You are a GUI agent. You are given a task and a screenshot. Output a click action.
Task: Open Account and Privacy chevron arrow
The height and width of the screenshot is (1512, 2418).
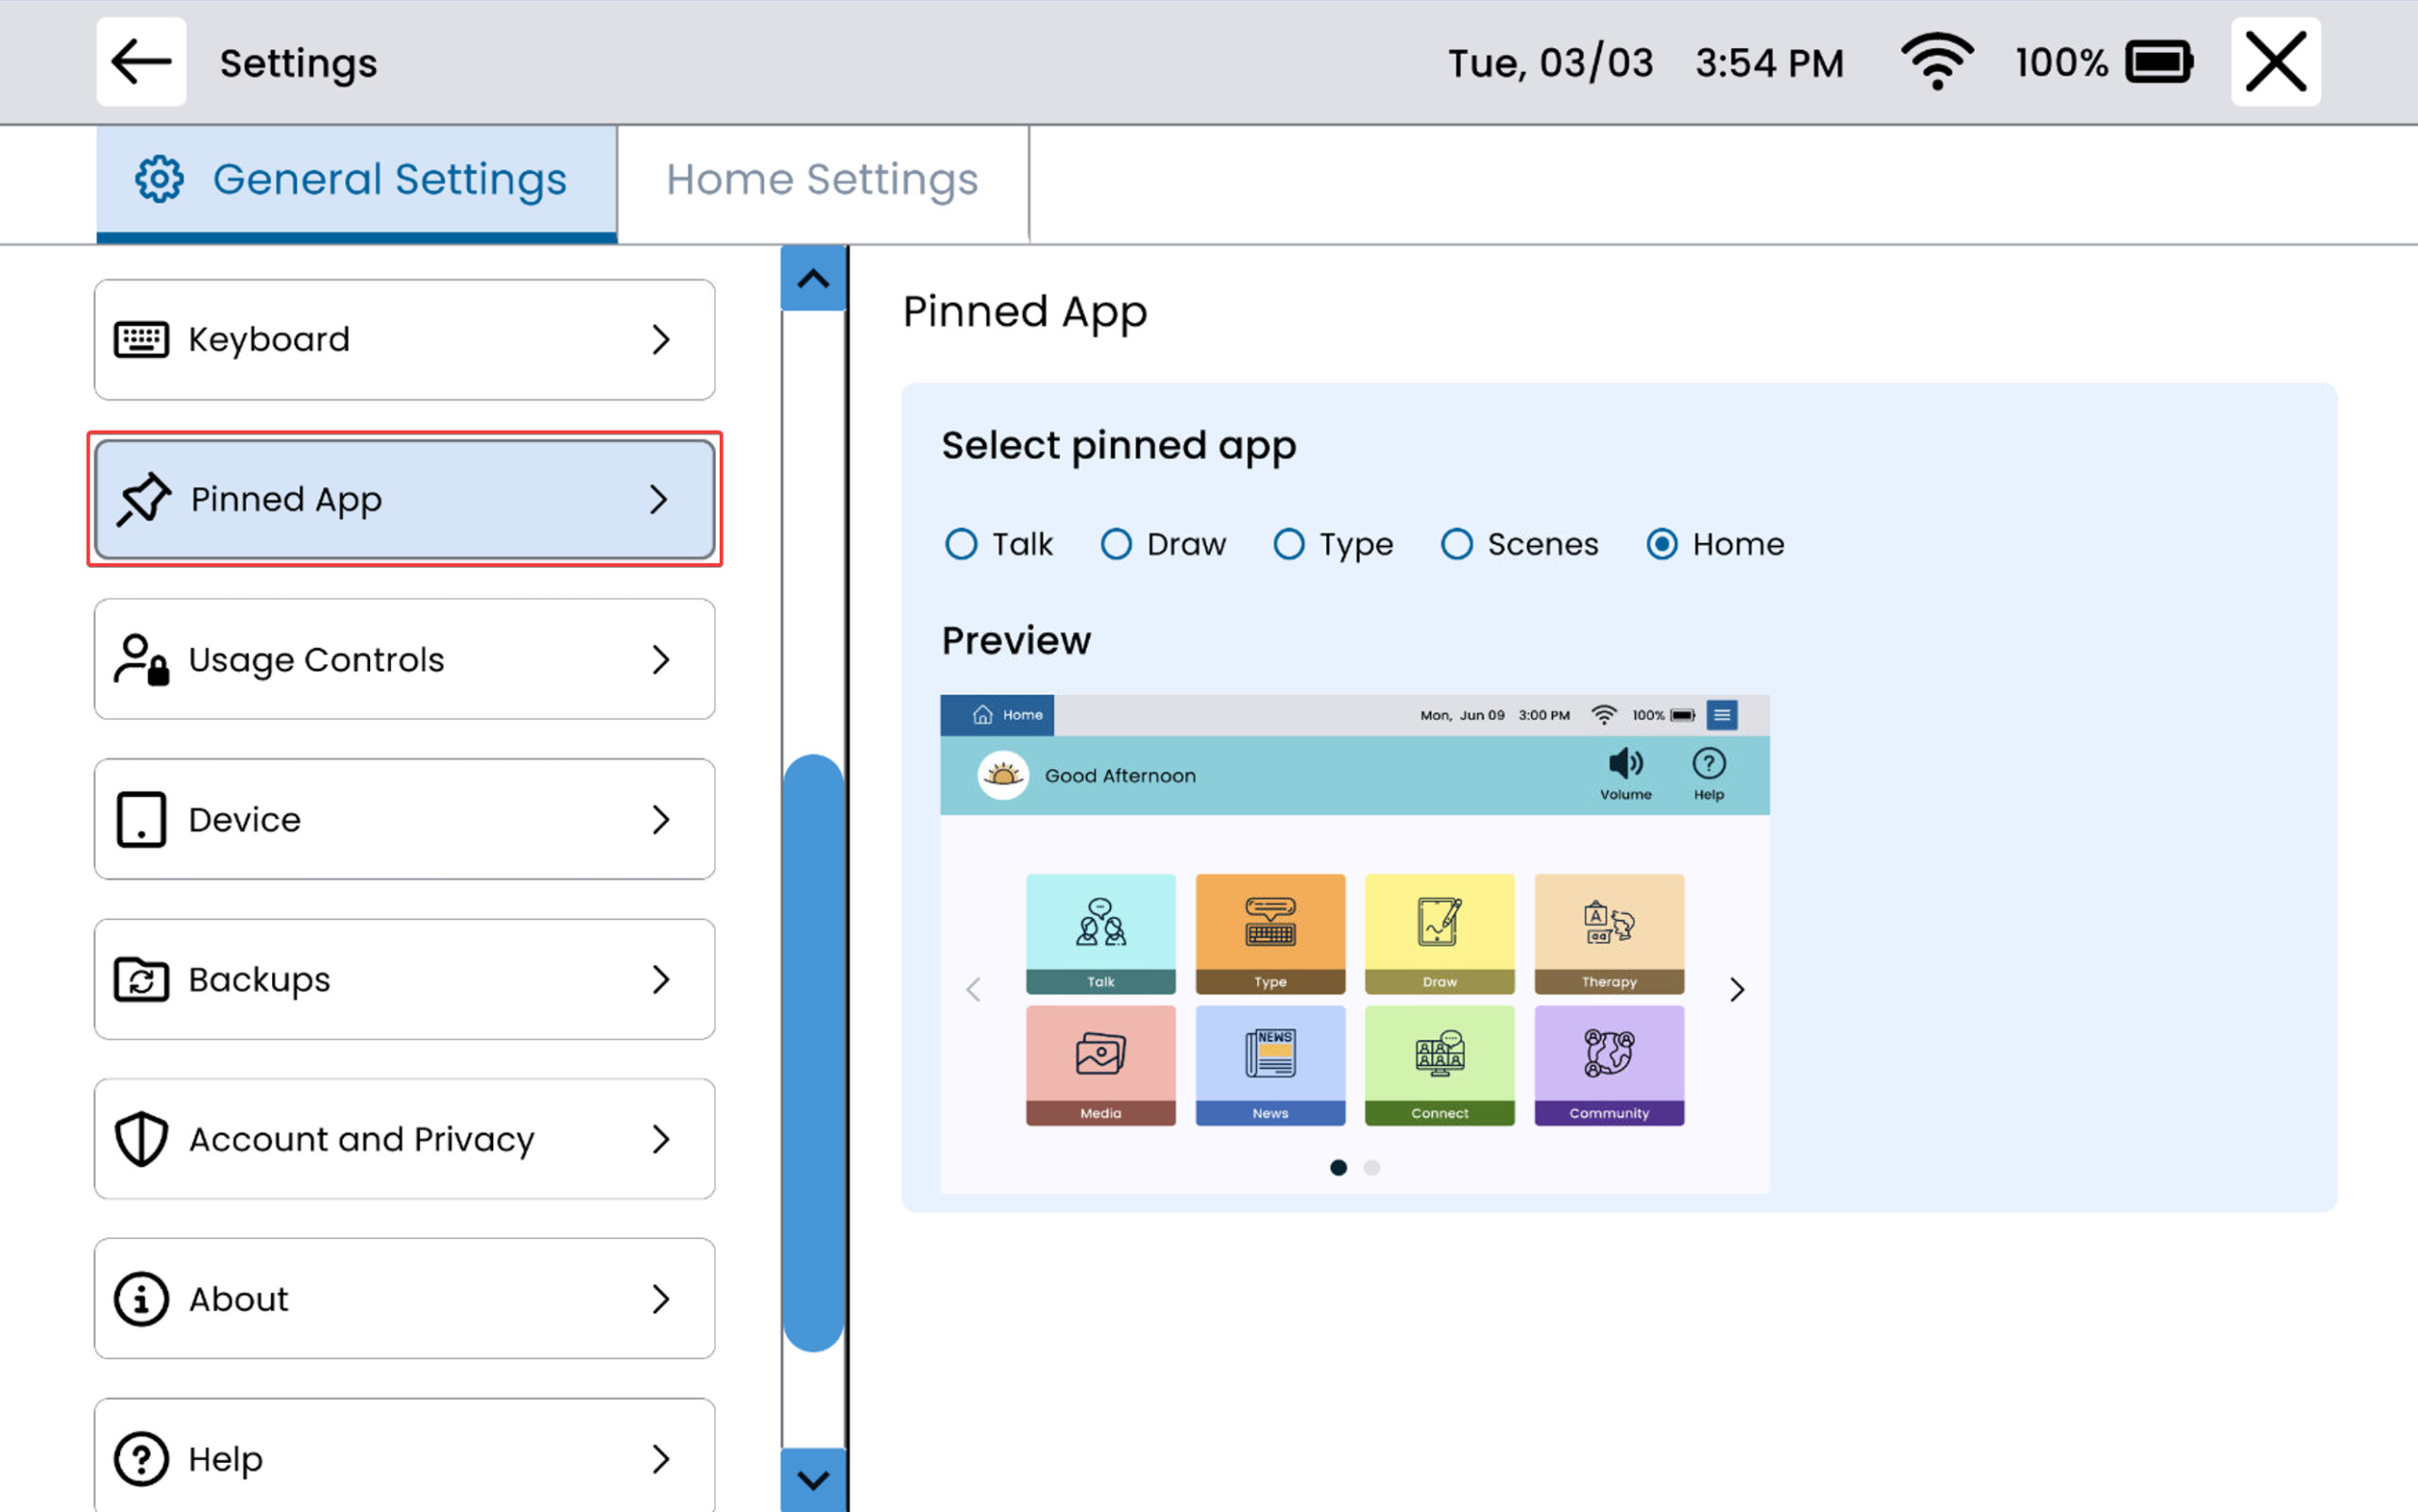[660, 1139]
